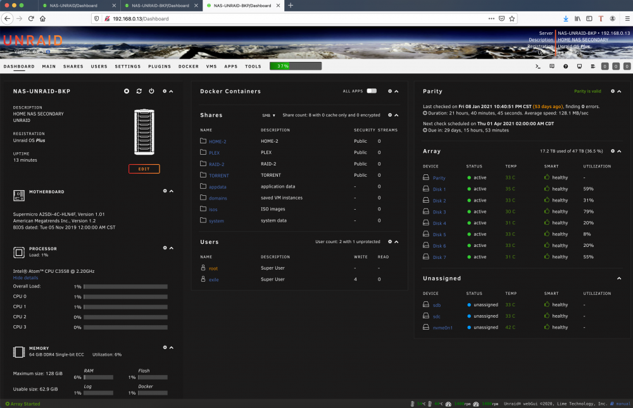Open the Docker Containers gear icon
The width and height of the screenshot is (633, 408).
coord(390,92)
